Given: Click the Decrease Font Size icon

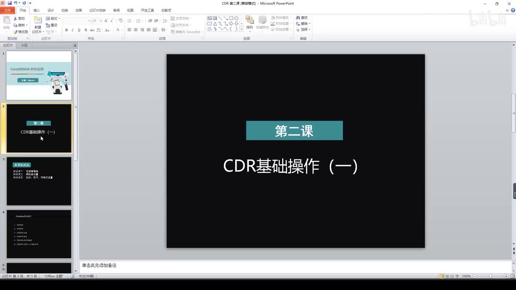Looking at the screenshot, I should 112,21.
